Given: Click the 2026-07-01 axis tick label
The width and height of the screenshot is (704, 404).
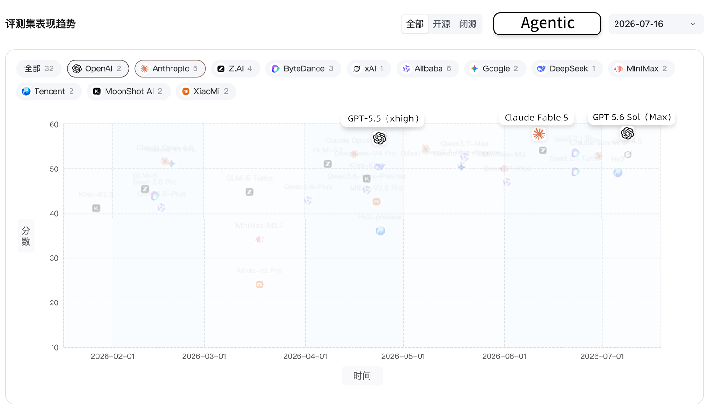Looking at the screenshot, I should [x=602, y=356].
